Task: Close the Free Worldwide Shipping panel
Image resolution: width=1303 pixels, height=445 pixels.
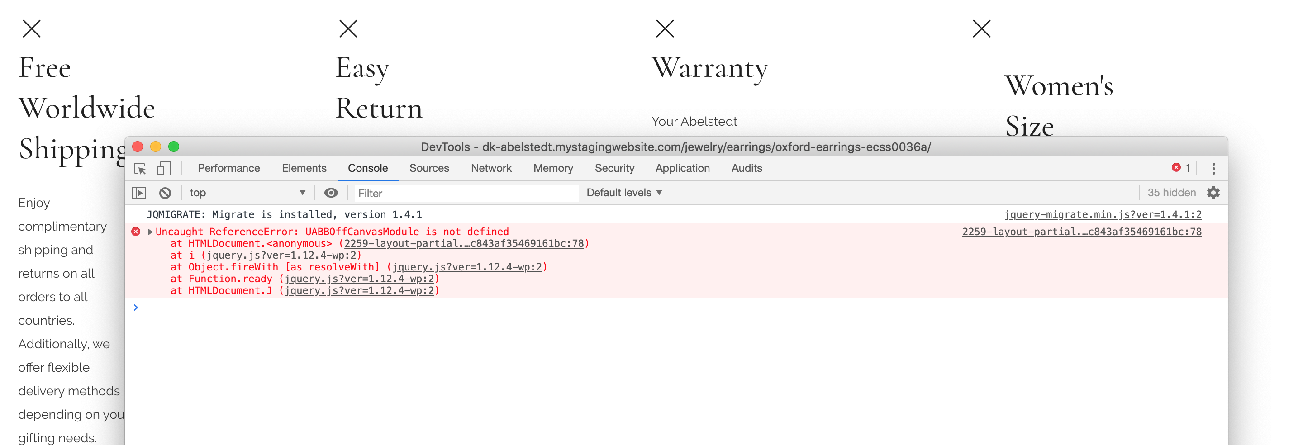Action: pos(31,29)
